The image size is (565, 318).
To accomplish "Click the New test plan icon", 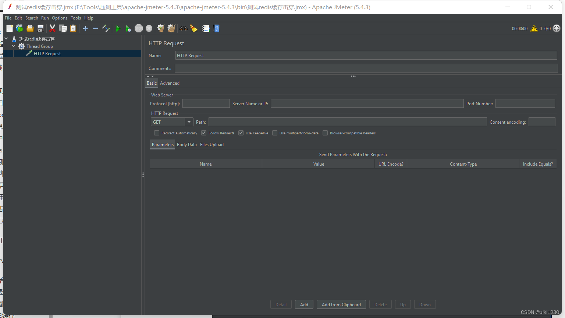I will (10, 28).
